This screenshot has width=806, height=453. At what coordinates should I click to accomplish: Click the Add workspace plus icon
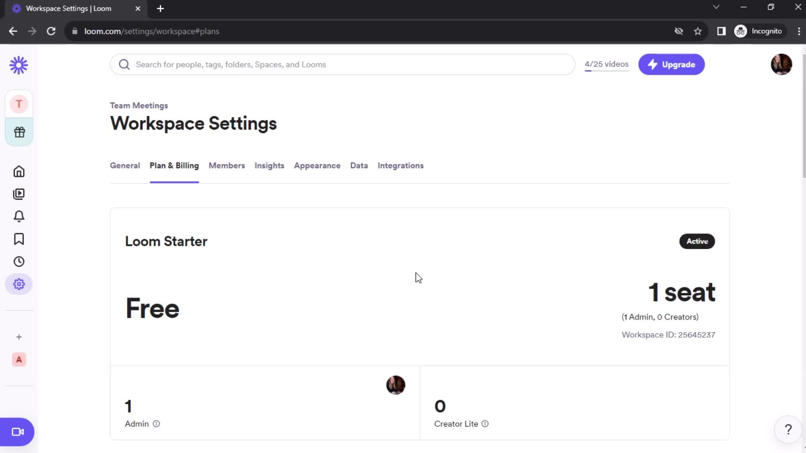point(19,336)
